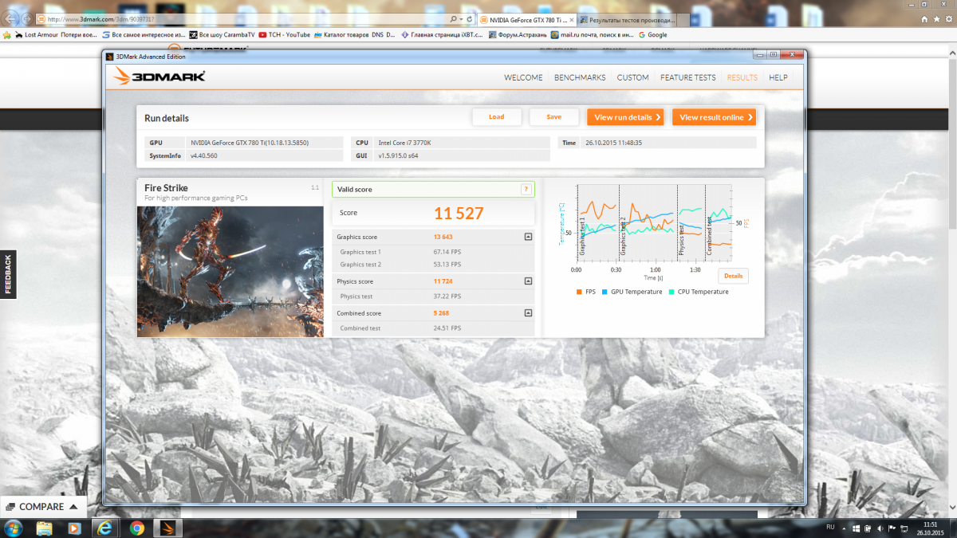
Task: Click the Windows Start button
Action: (14, 528)
